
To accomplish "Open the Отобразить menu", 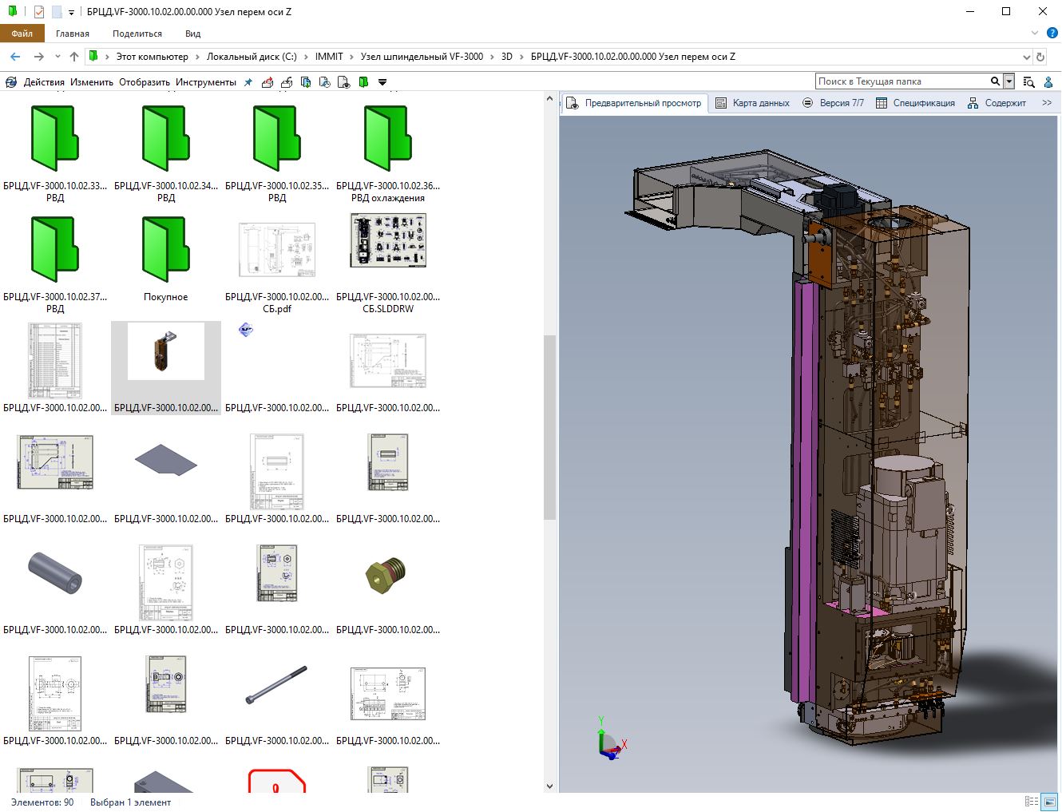I will coord(145,81).
